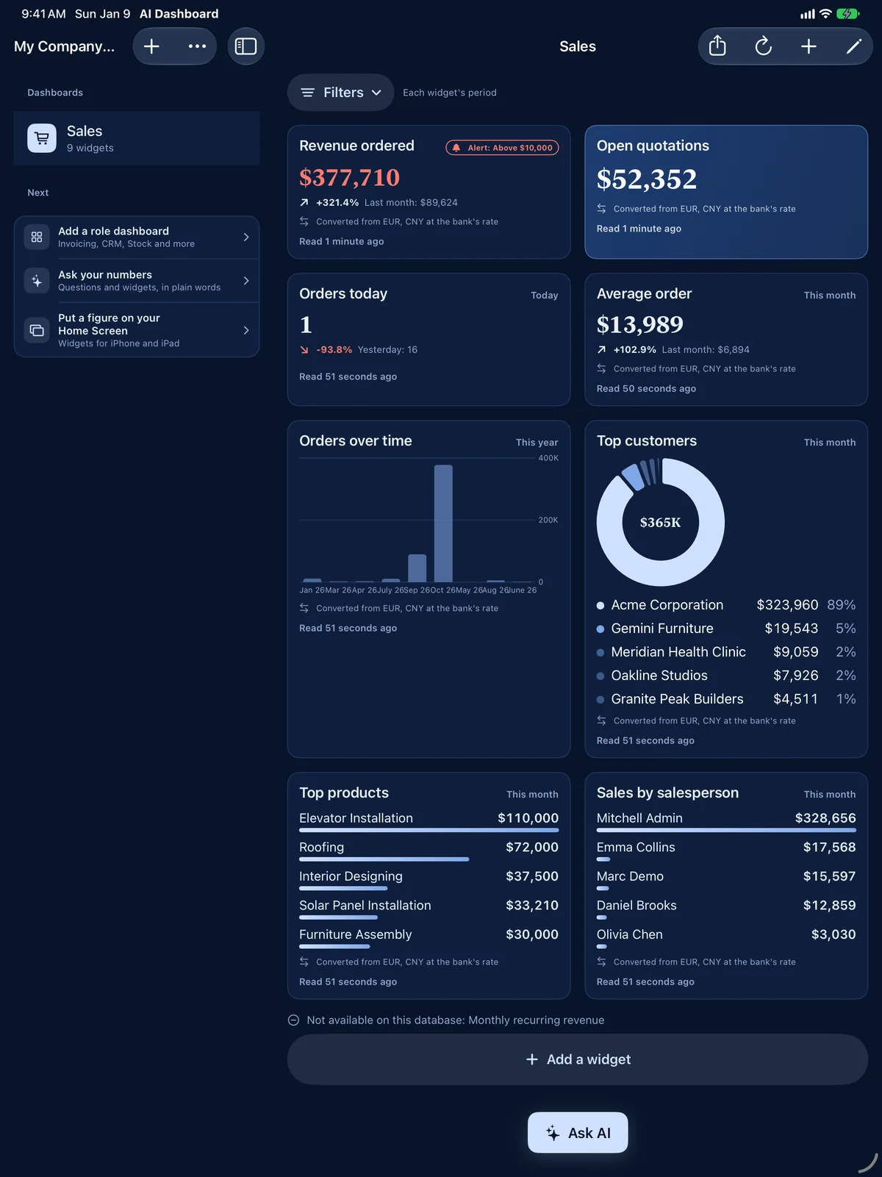Select Oakline Studios customer row
The image size is (882, 1177).
point(726,676)
